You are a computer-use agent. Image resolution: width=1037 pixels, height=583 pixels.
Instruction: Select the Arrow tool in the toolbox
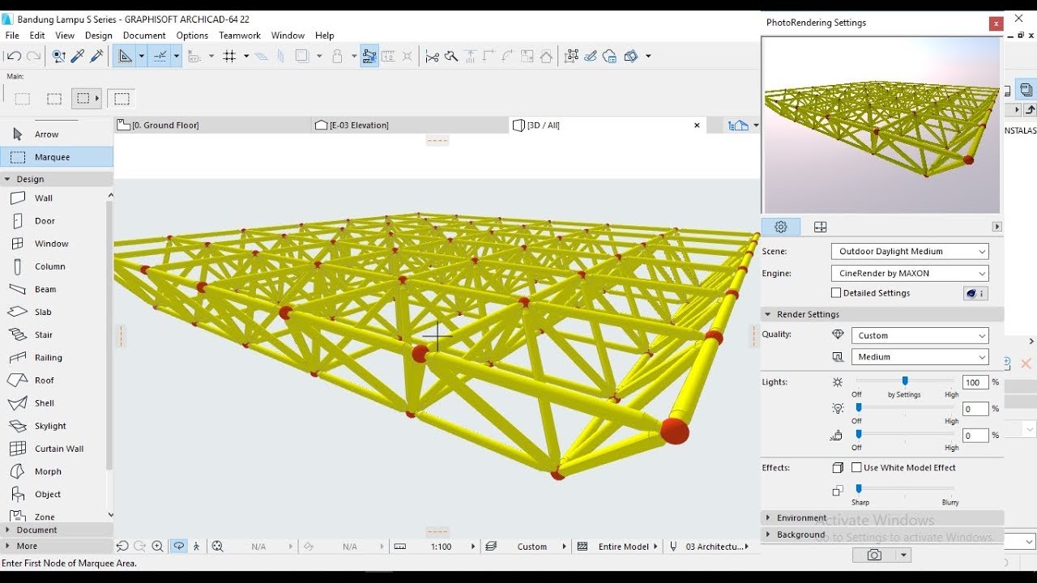tap(46, 134)
